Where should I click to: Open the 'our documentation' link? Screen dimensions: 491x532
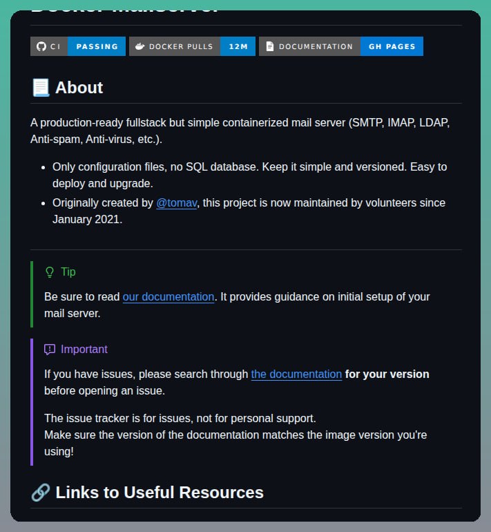click(169, 297)
